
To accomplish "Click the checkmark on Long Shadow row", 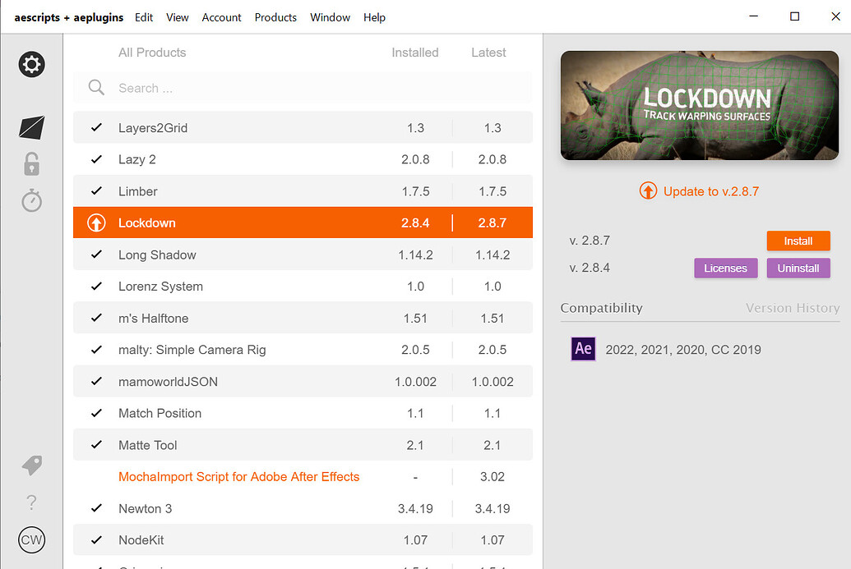I will coord(96,255).
